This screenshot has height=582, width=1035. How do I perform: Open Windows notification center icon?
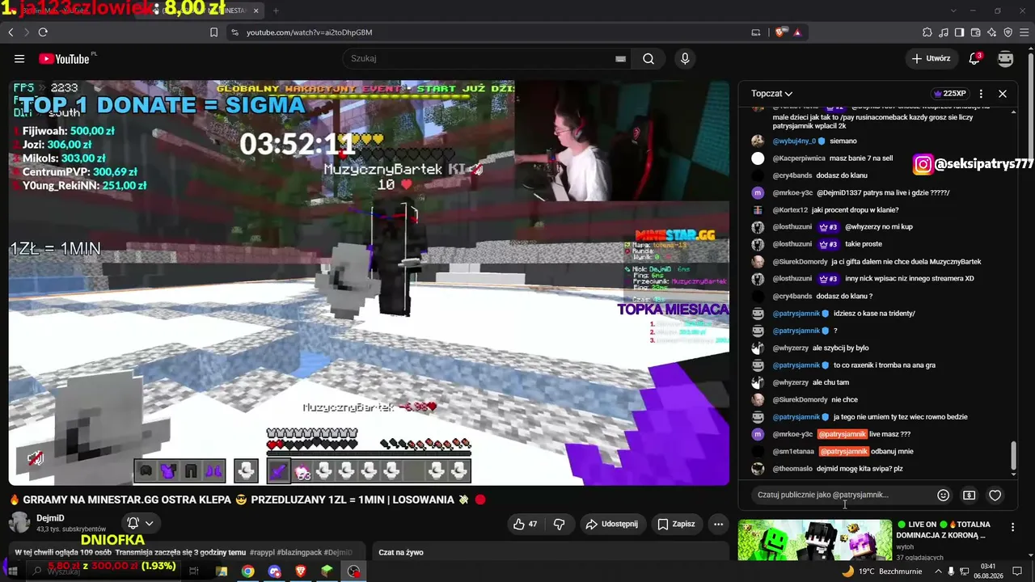click(x=1019, y=571)
